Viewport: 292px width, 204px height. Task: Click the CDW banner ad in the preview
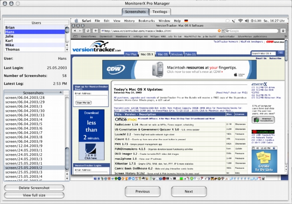coord(180,70)
